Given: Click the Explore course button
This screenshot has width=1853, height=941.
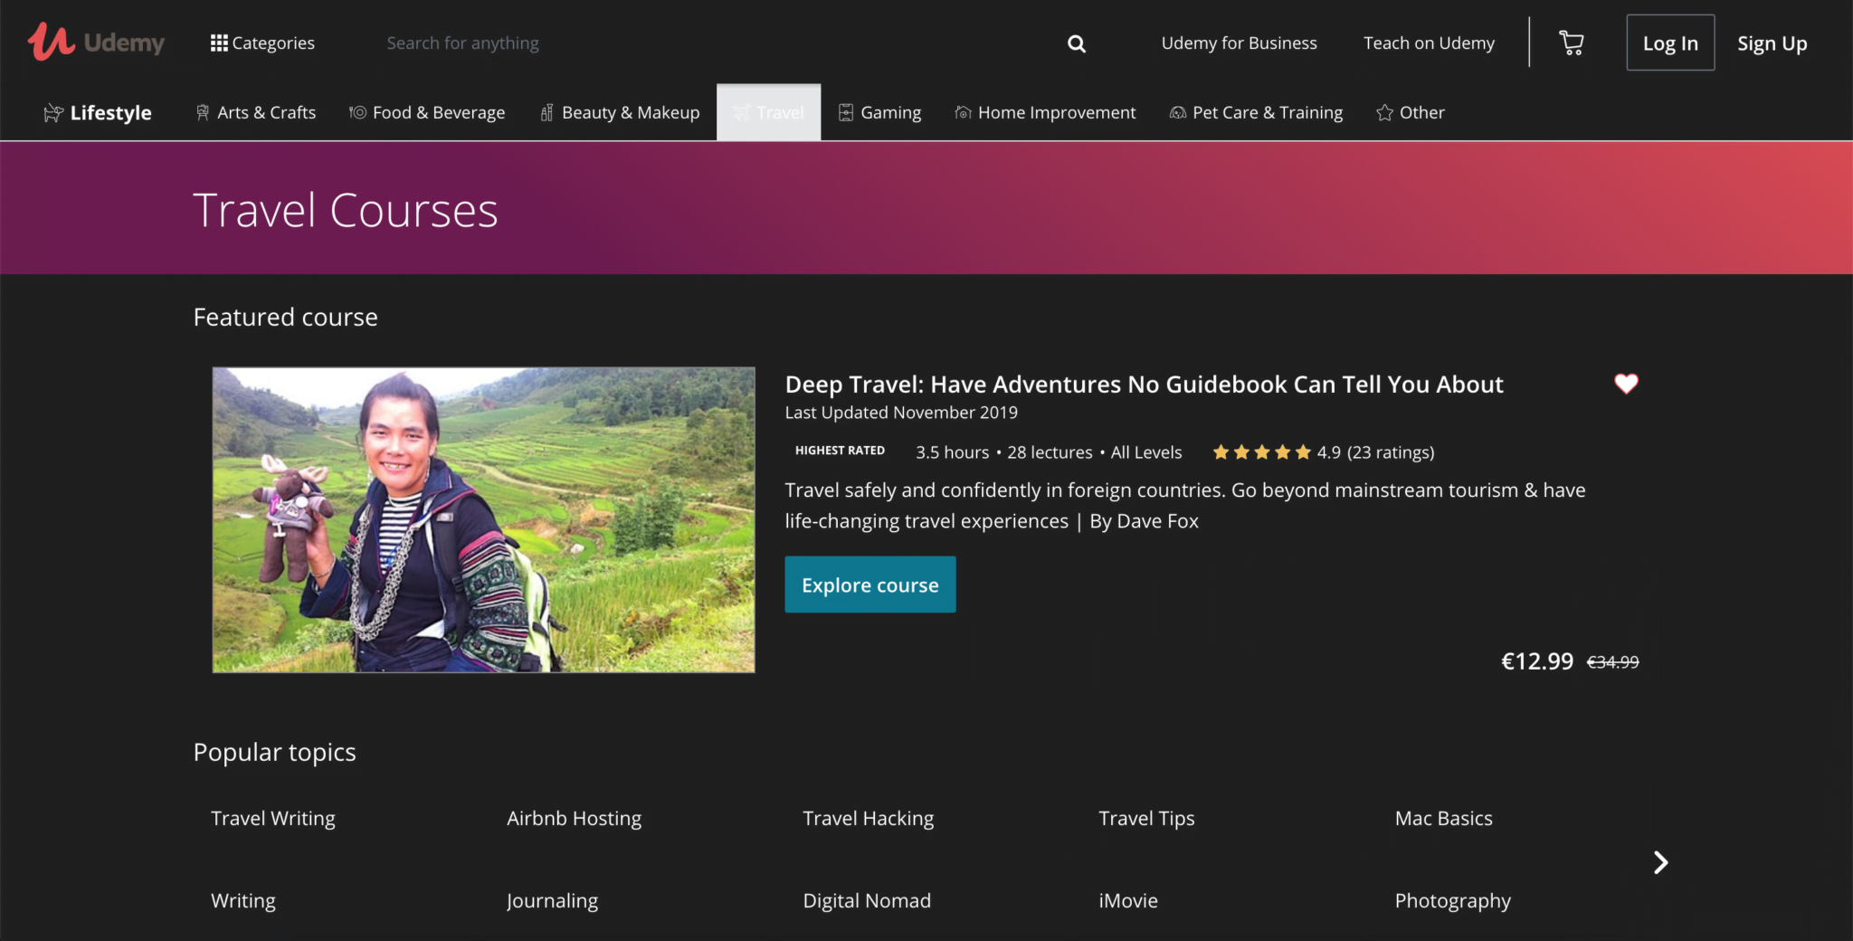Looking at the screenshot, I should (869, 585).
